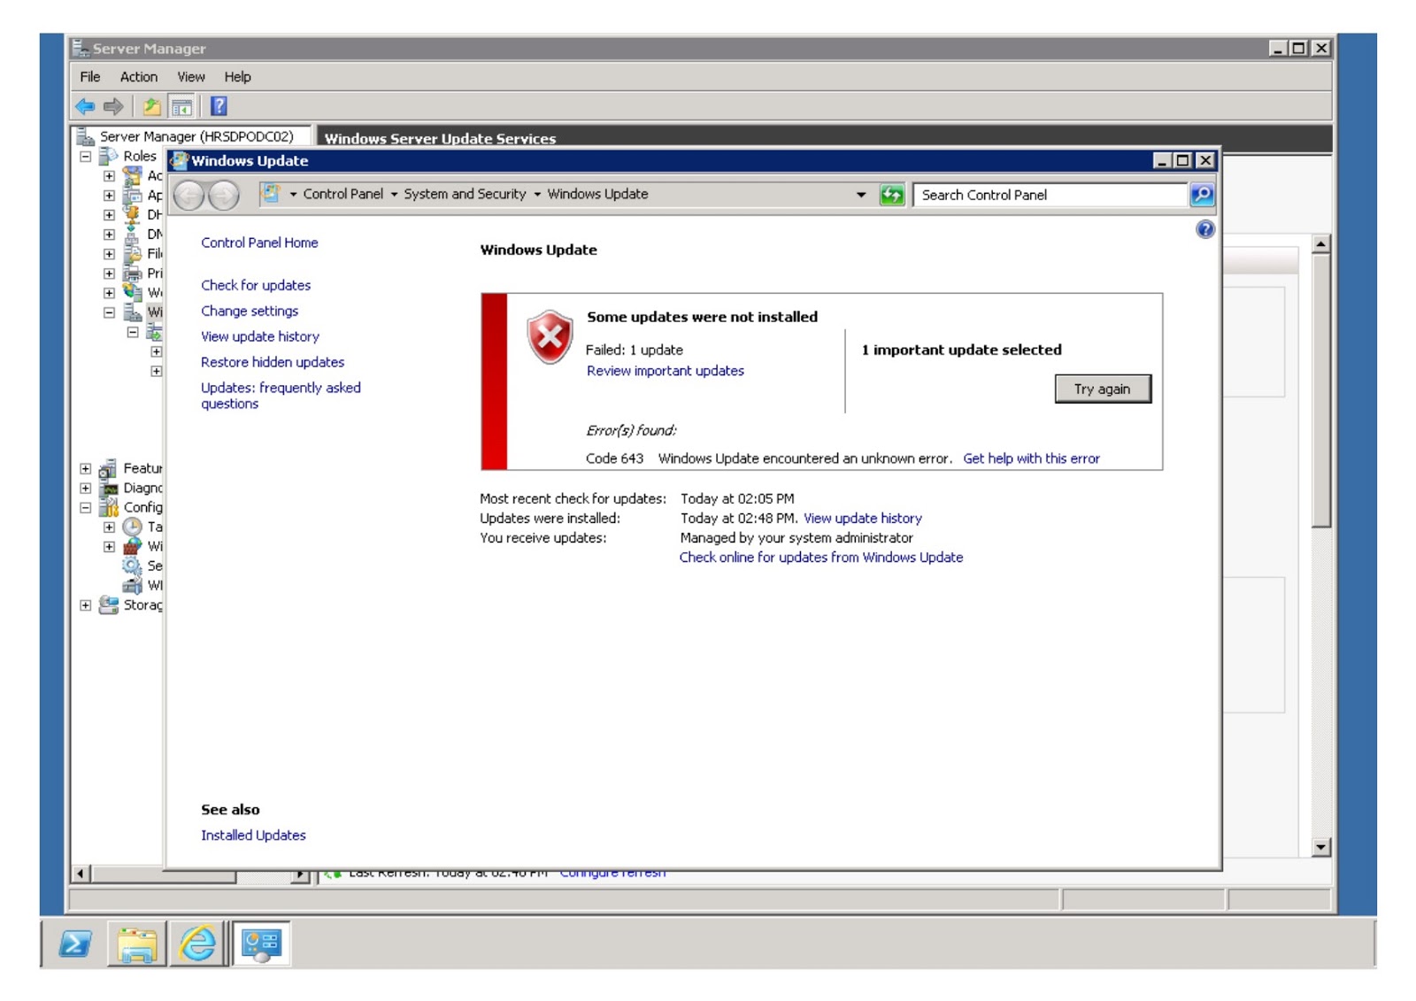Open Server Manager's toolbar Help icon
Screen dimensions: 1416x1001
(x=219, y=107)
